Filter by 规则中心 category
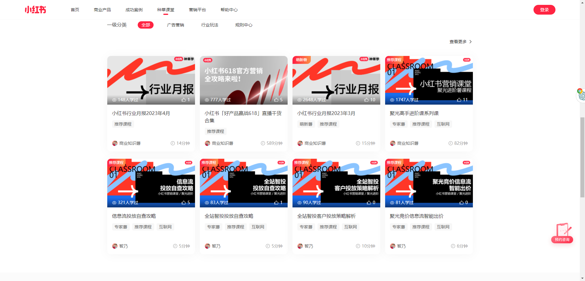Viewport: 585px width, 281px height. point(244,25)
